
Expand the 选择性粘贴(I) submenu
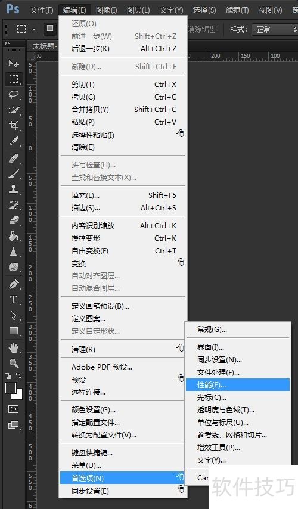pyautogui.click(x=123, y=135)
